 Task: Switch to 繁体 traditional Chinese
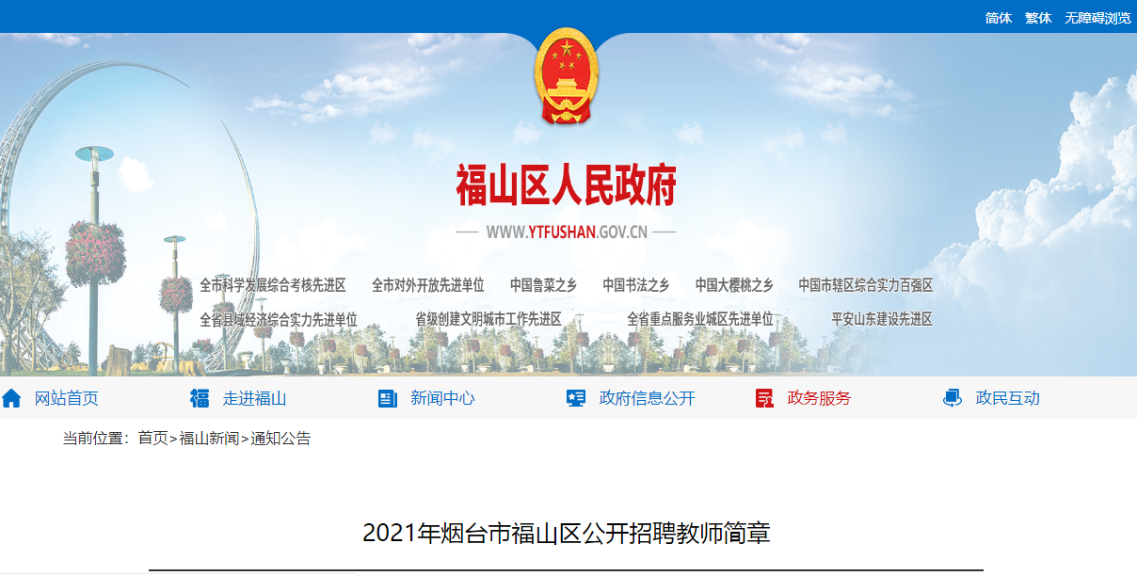point(1038,18)
